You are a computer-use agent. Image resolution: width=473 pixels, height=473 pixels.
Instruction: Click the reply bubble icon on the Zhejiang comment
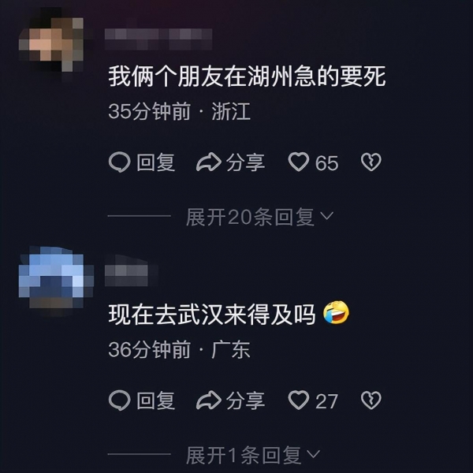(x=120, y=162)
